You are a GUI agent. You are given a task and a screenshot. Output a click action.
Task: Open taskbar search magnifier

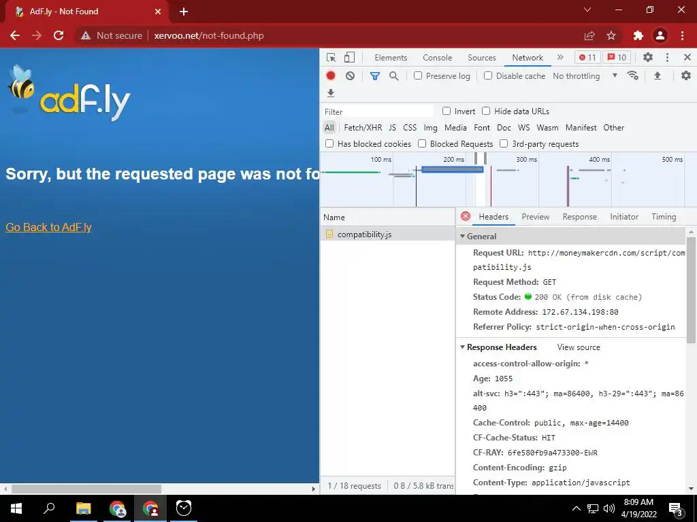click(x=49, y=508)
